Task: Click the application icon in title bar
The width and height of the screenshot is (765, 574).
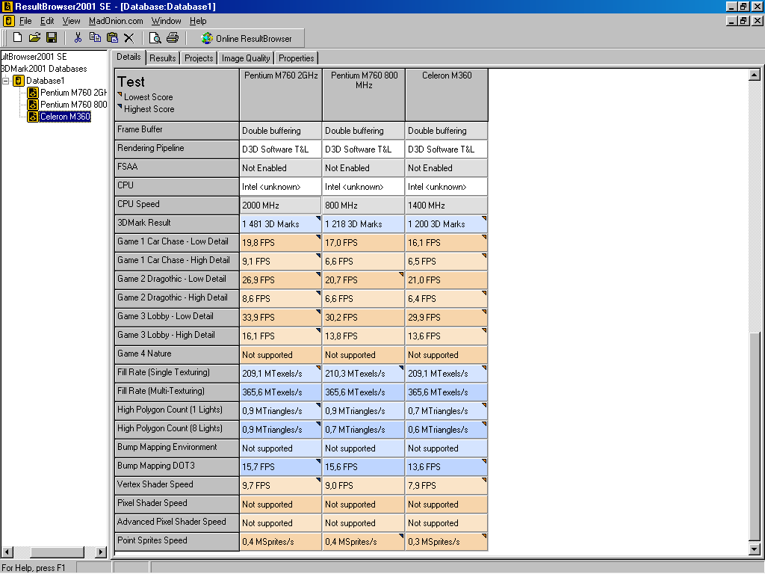Action: coord(7,6)
